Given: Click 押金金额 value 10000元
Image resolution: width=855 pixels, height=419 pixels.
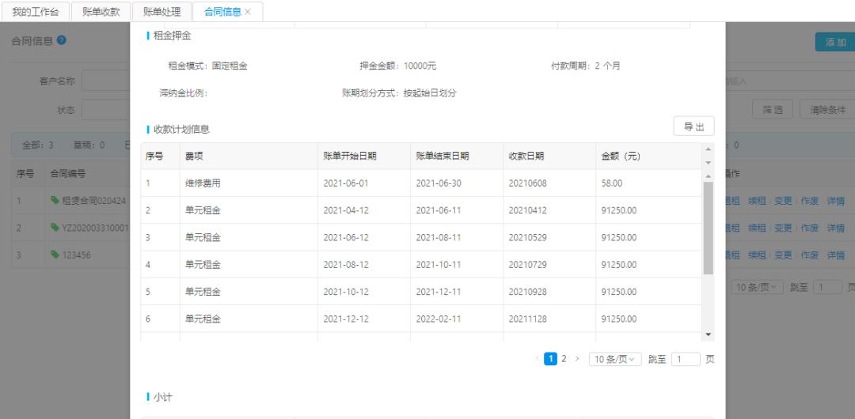Looking at the screenshot, I should (x=420, y=66).
